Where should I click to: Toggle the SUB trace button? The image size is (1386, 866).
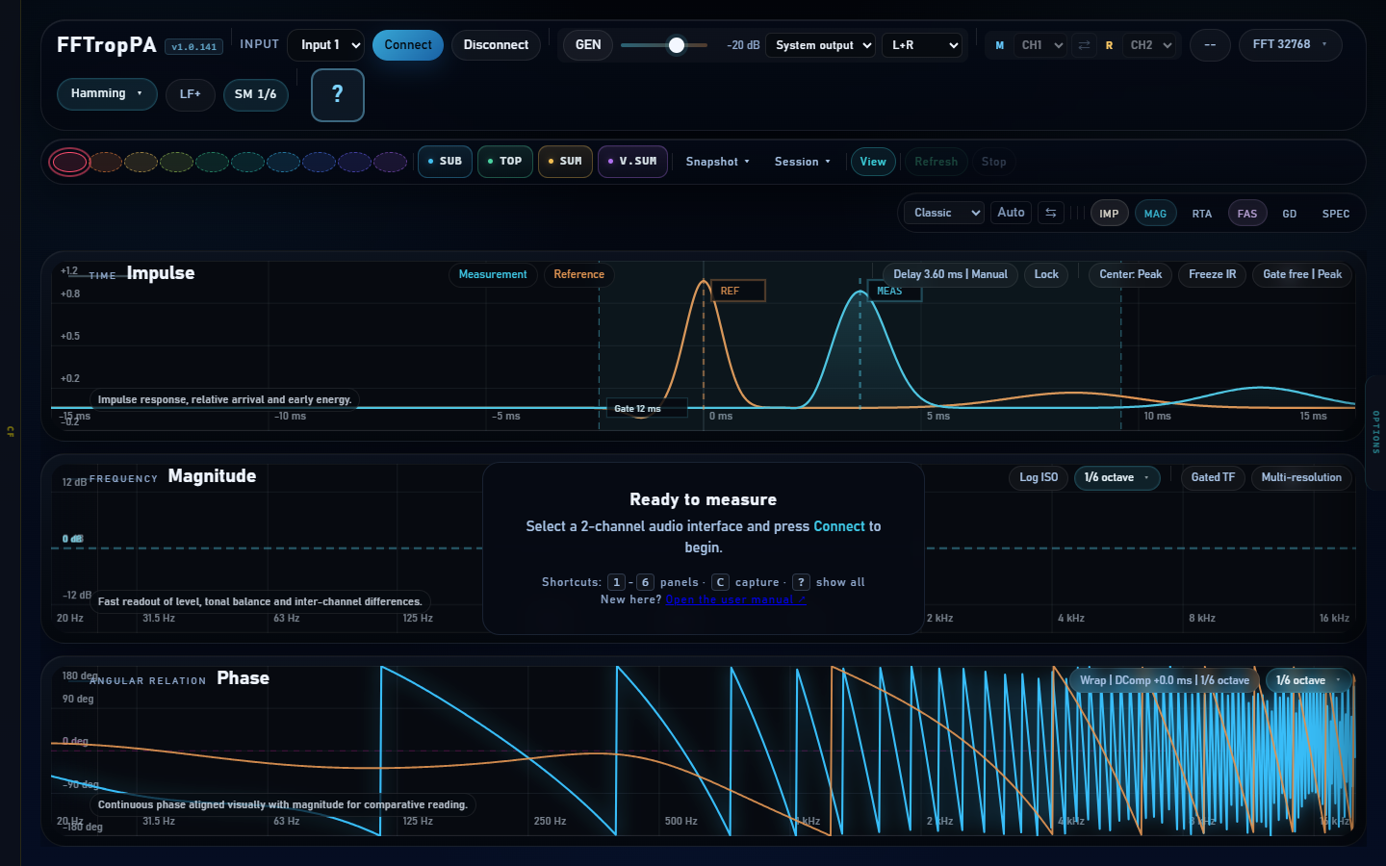[445, 162]
